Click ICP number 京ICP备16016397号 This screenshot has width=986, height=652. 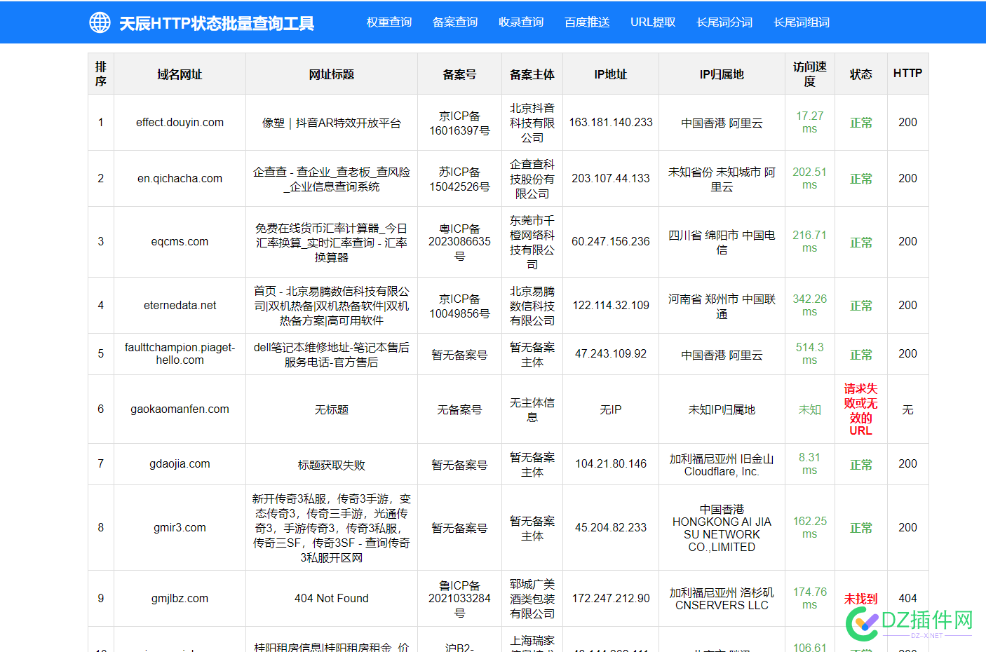pyautogui.click(x=459, y=123)
